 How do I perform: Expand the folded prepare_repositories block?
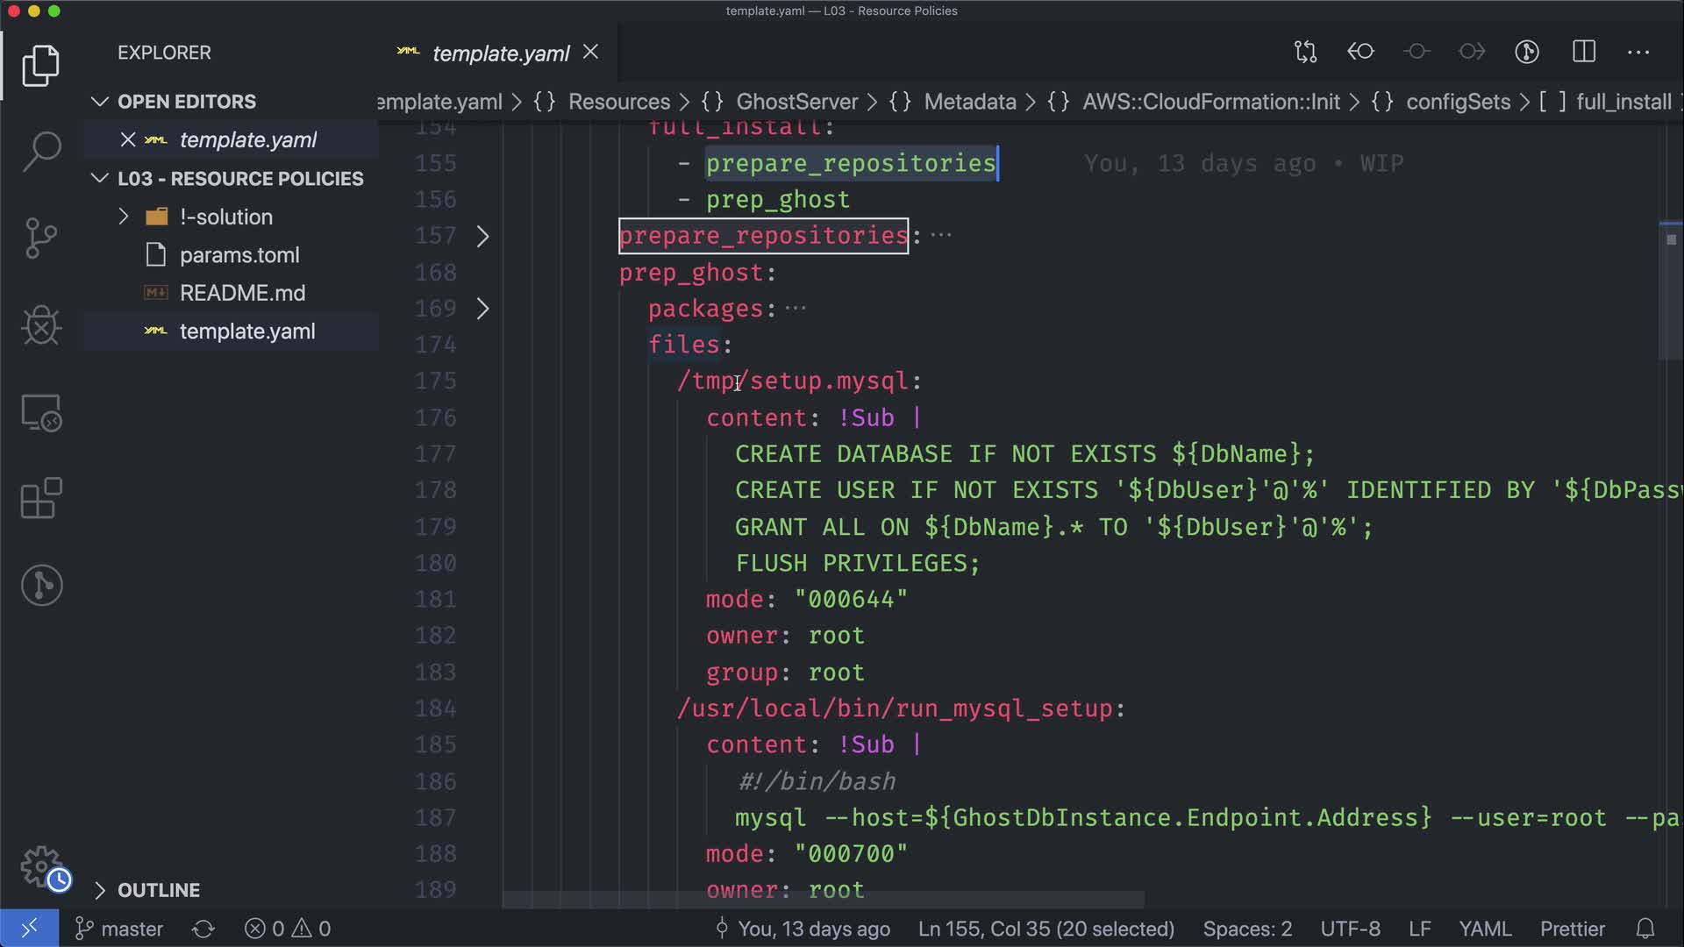point(482,236)
